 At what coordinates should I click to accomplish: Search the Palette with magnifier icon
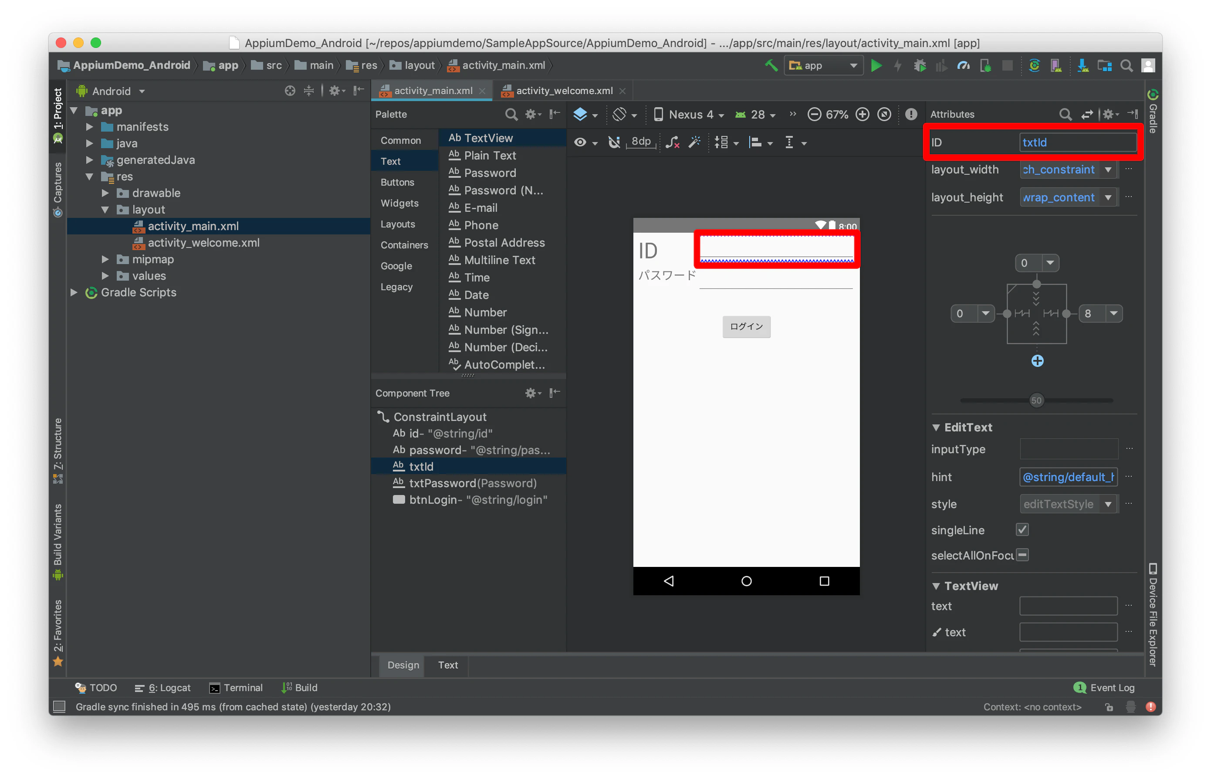[x=511, y=115]
